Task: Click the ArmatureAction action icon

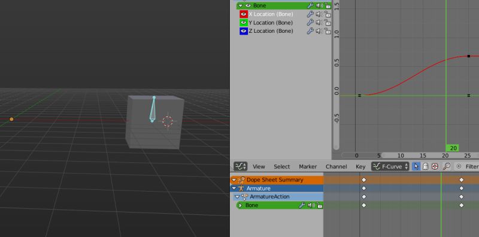Action: coord(244,197)
